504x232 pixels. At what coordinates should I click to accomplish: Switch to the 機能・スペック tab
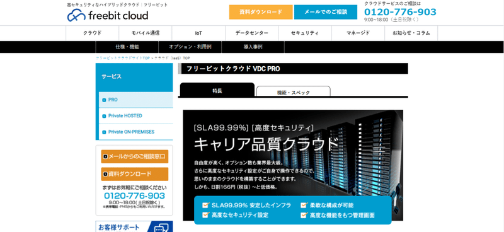293,91
